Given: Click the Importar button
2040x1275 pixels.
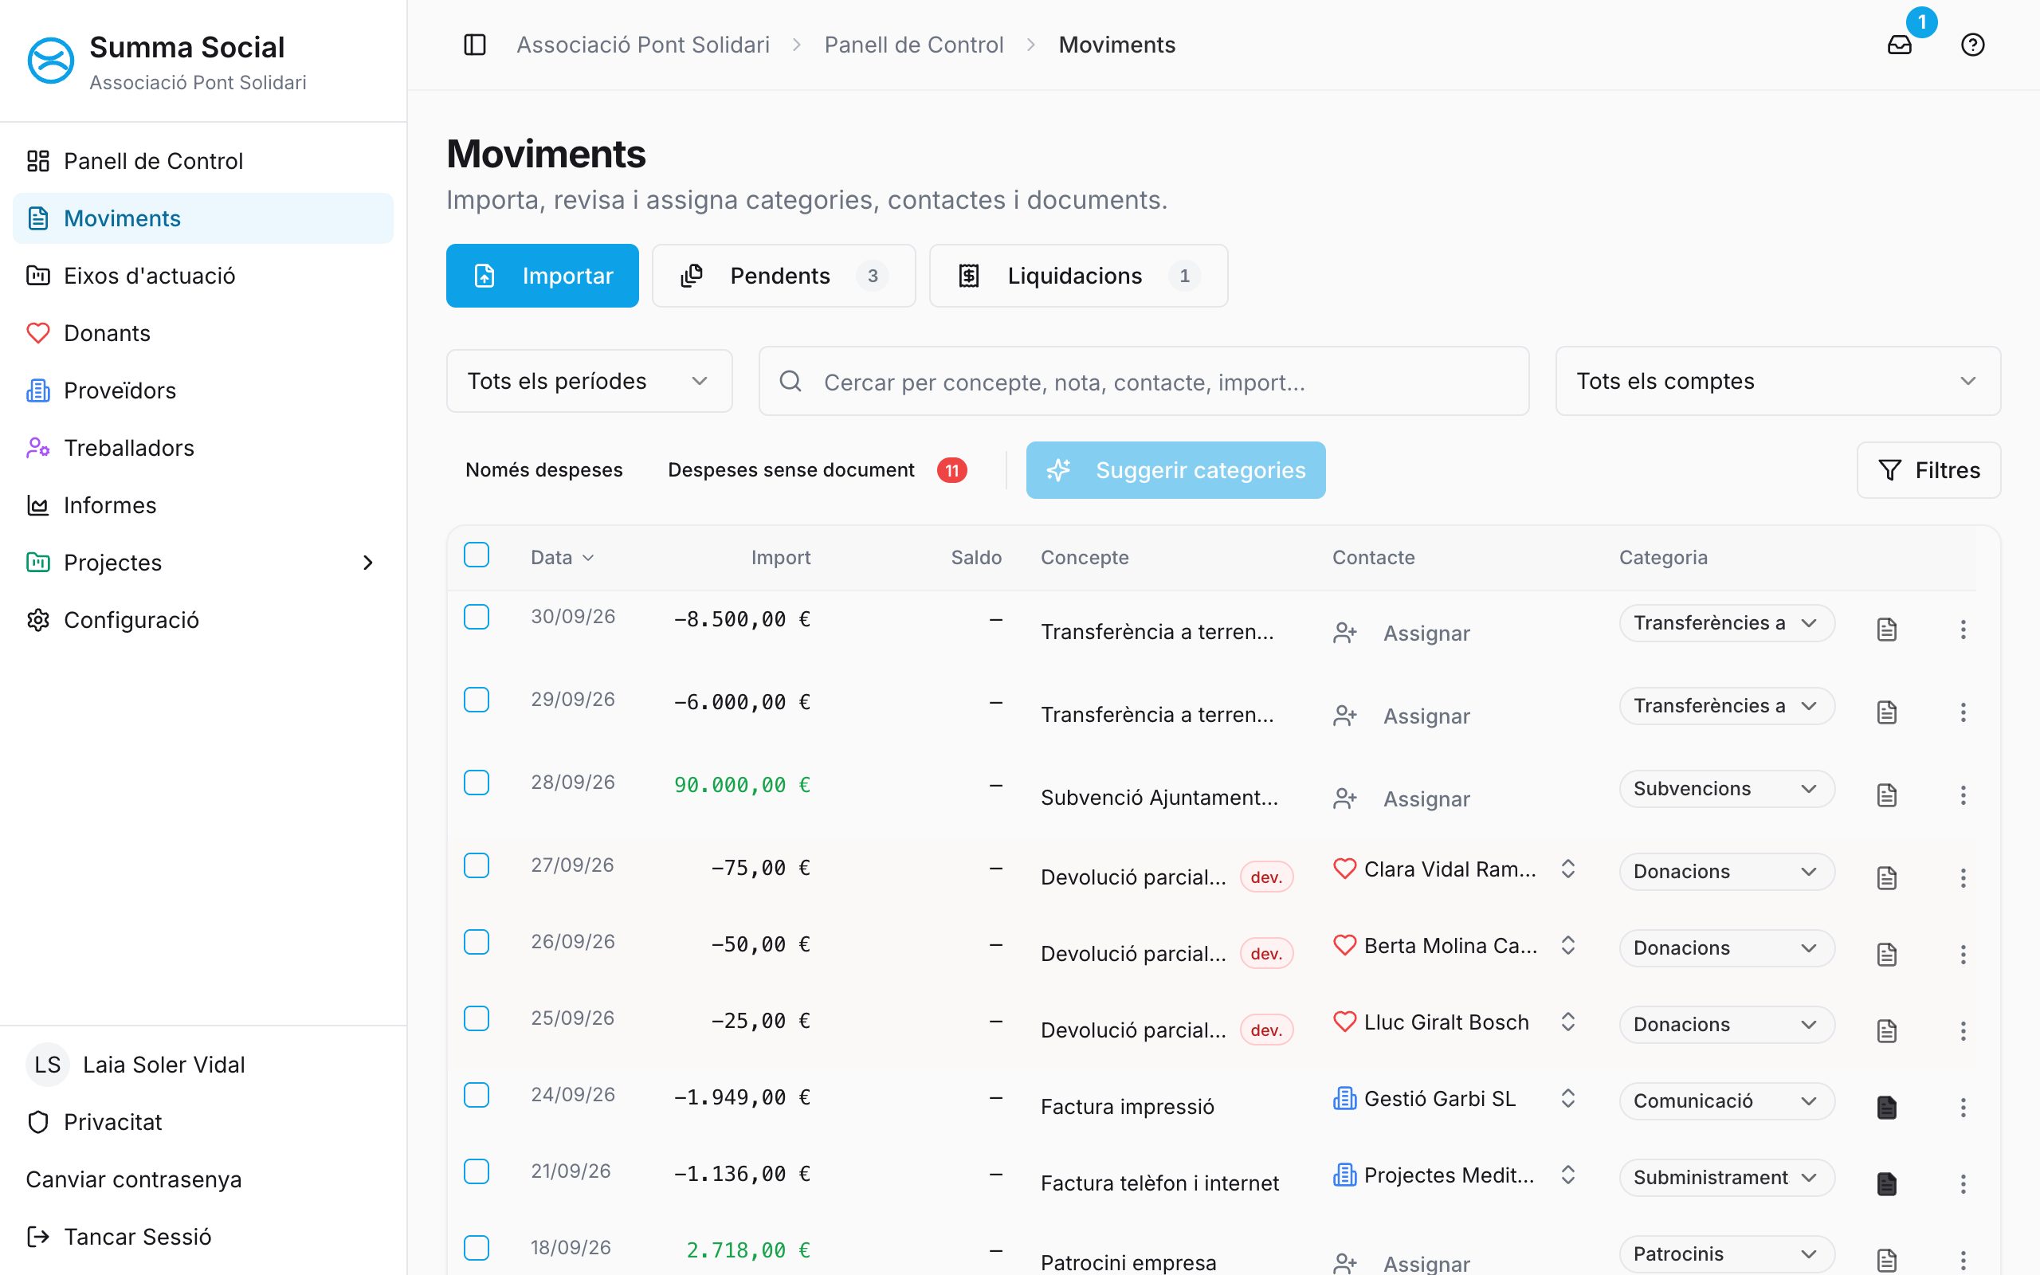Looking at the screenshot, I should 542,276.
